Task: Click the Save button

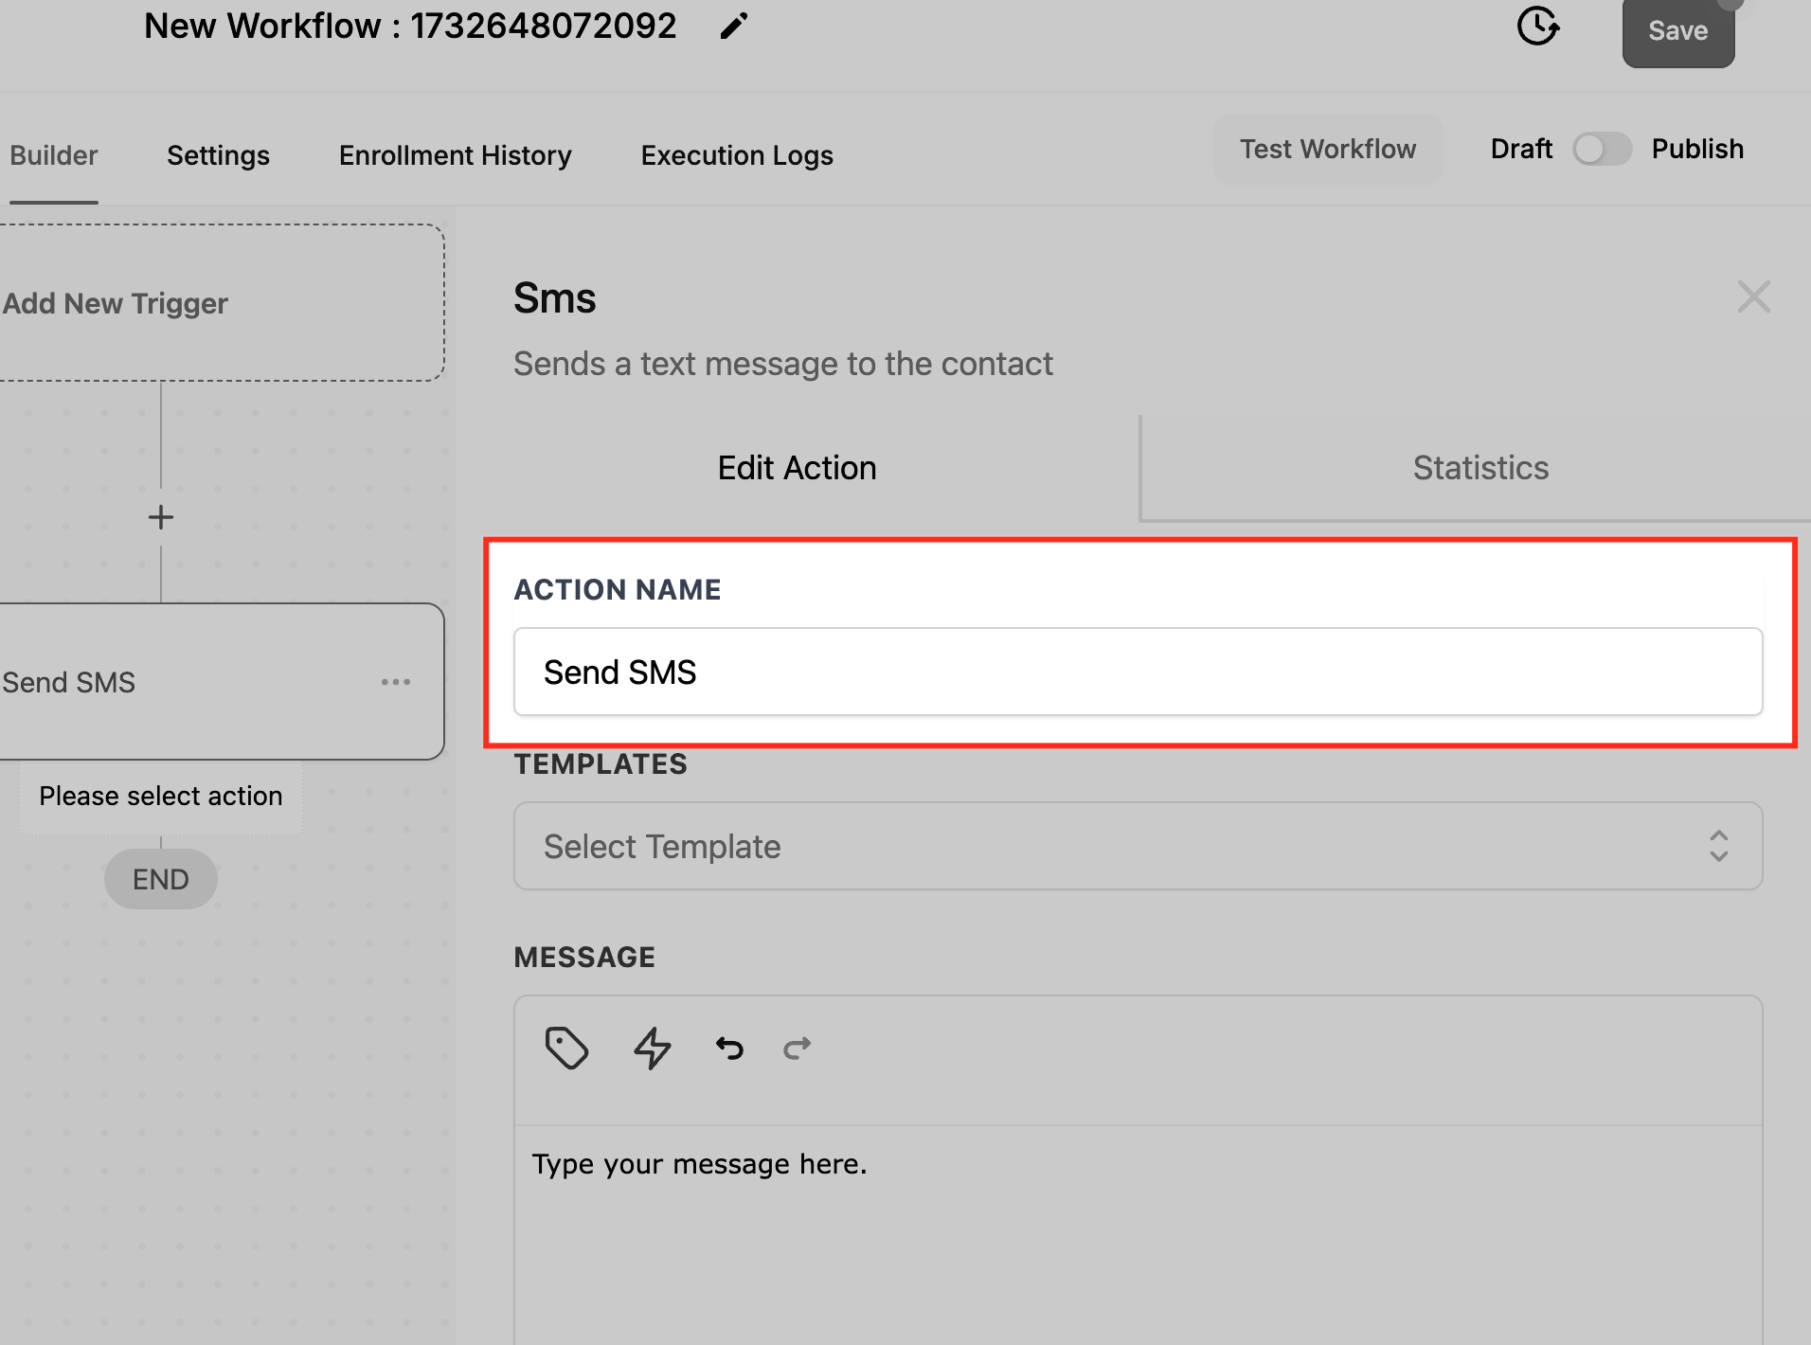Action: (1677, 30)
